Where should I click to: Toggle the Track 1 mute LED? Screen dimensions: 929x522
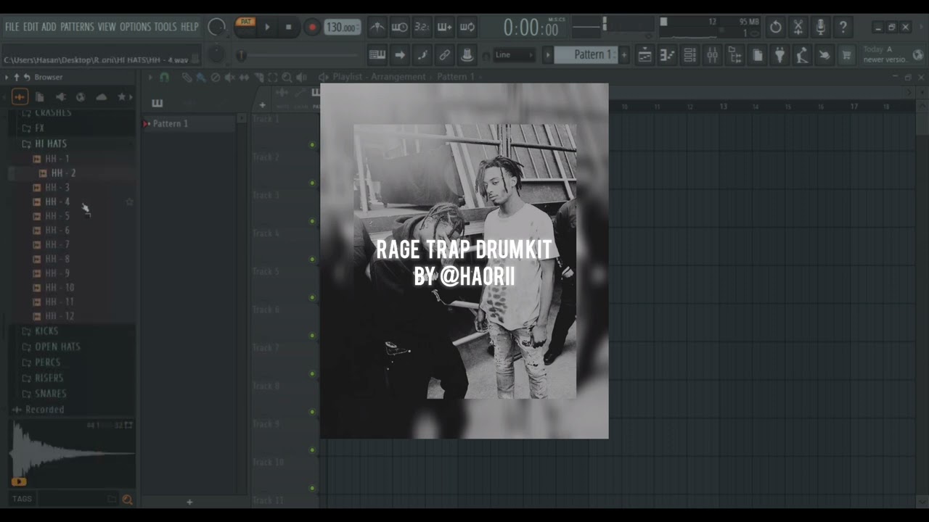point(313,145)
